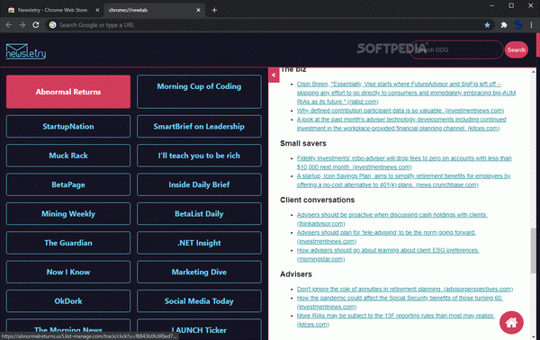Click the browser forward arrow

tap(22, 25)
